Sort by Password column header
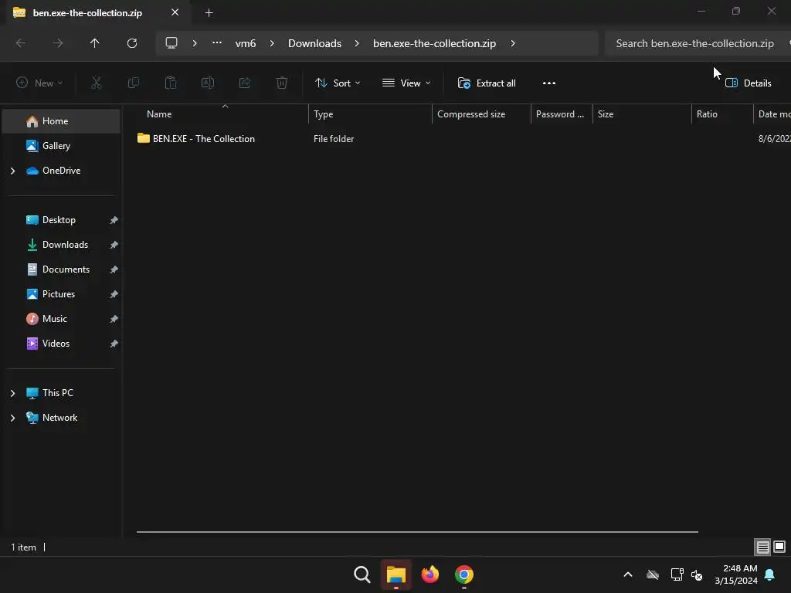791x593 pixels. 560,114
